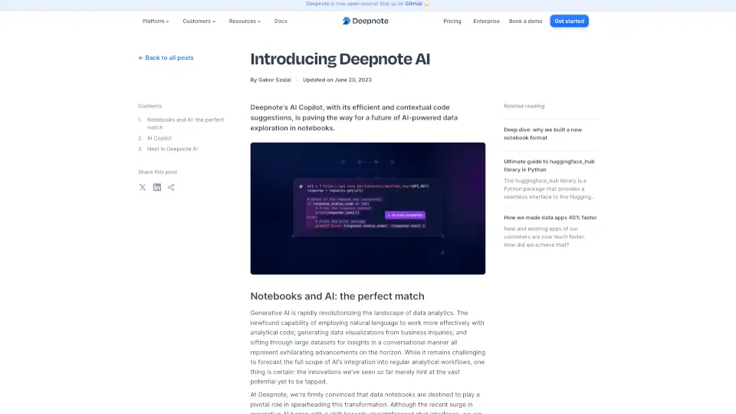Share post on X (Twitter) icon
Screen dimensions: 736x414
click(143, 187)
